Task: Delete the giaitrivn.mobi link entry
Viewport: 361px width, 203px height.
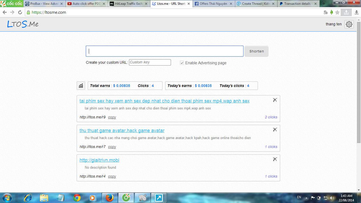Action: click(x=275, y=159)
